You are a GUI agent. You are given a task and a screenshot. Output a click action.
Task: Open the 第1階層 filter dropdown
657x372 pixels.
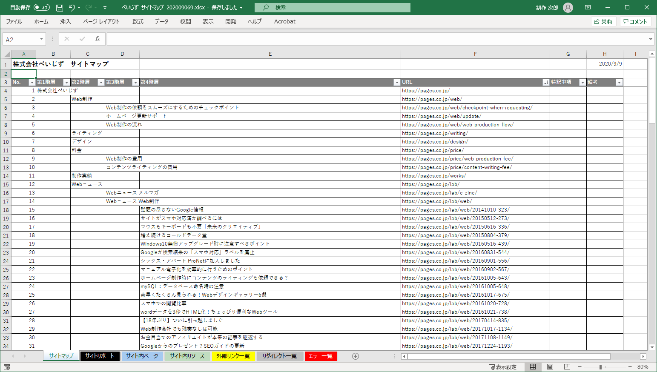(66, 83)
